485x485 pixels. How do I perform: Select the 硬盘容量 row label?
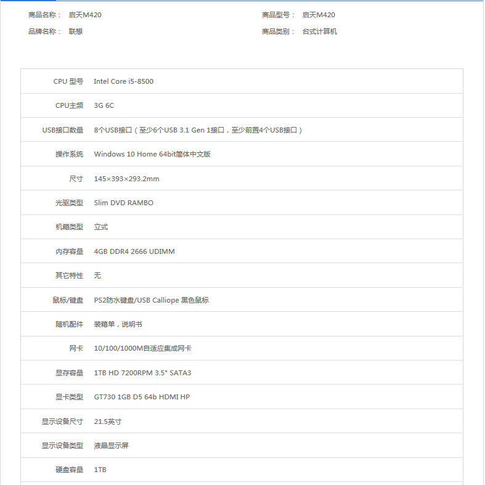point(69,470)
